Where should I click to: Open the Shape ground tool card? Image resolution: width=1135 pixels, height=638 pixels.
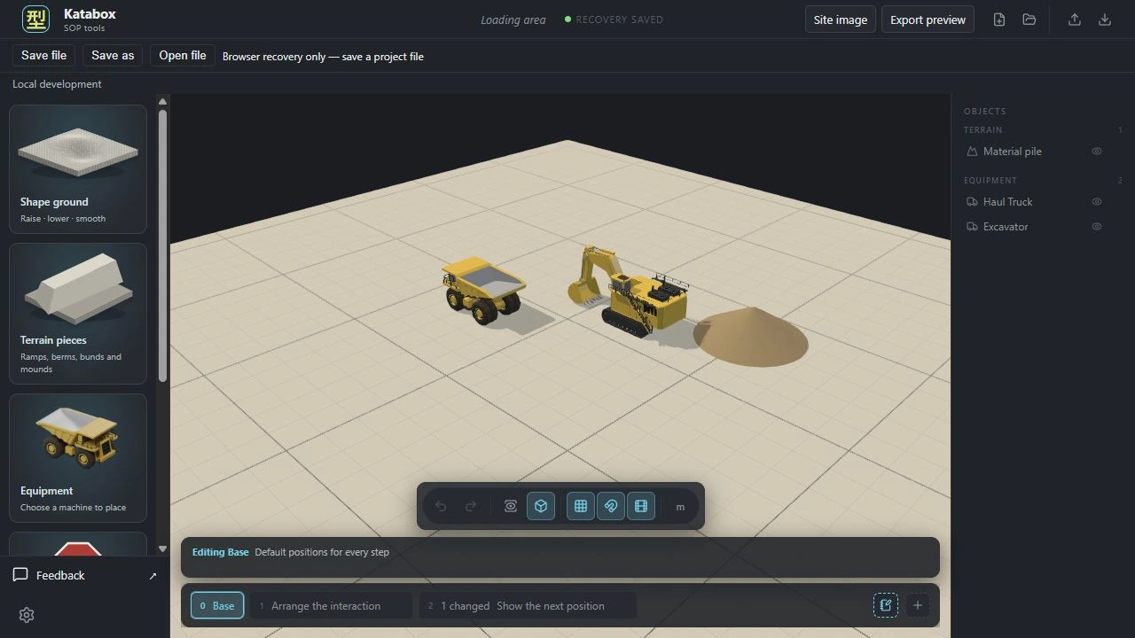[x=78, y=169]
